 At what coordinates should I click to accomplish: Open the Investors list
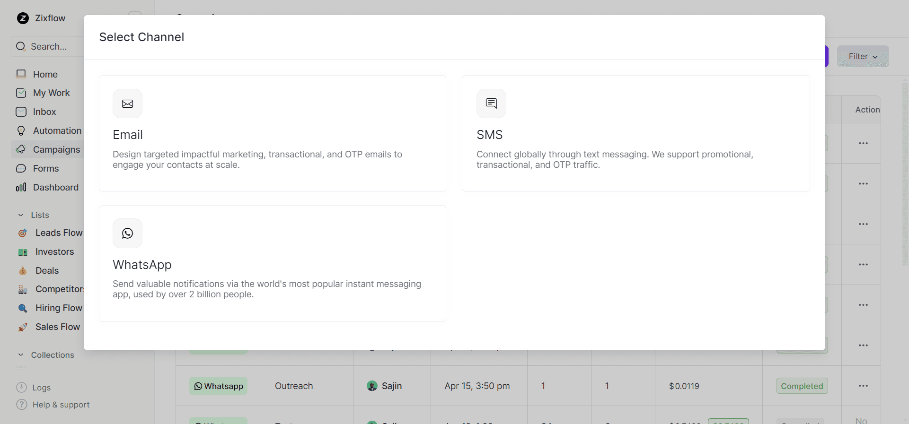click(54, 252)
